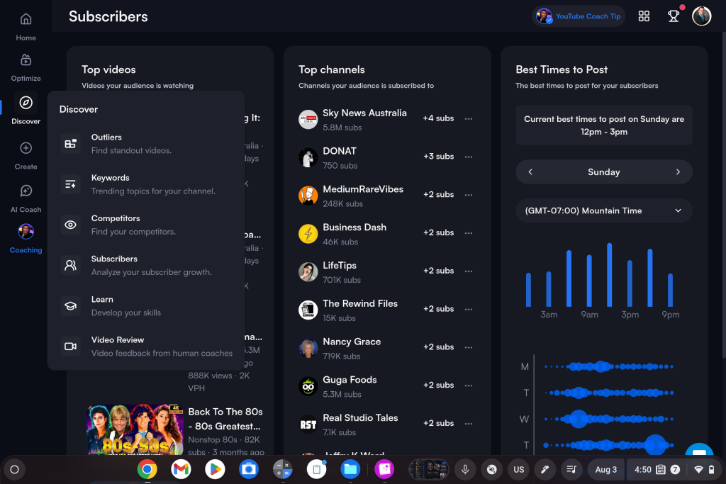The image size is (726, 484).
Task: Open the Back To The 80s video title
Action: (x=225, y=419)
